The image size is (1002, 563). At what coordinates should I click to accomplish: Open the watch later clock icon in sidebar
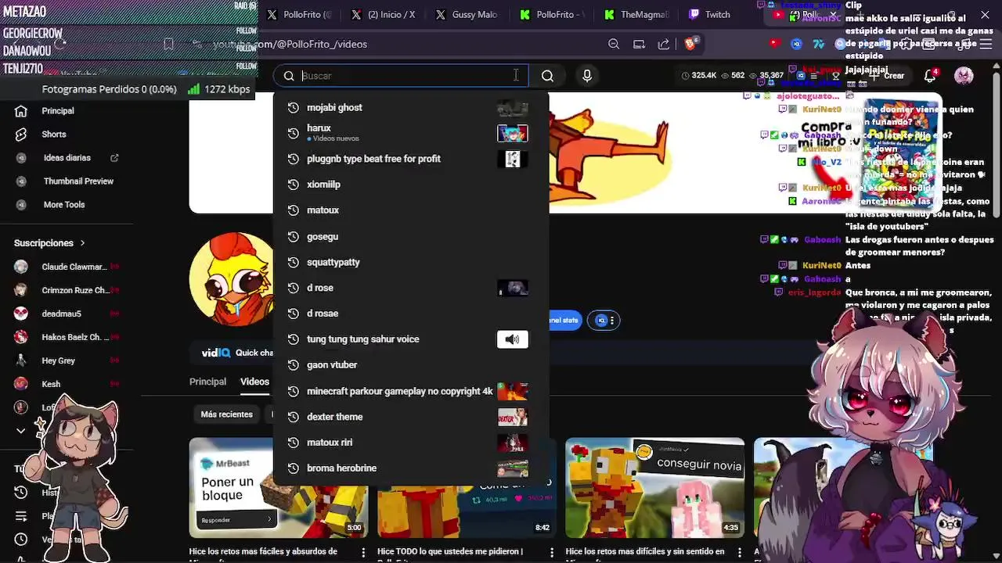coord(21,540)
